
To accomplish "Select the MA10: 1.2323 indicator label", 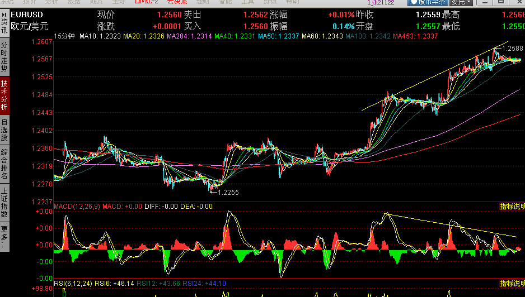I will point(100,36).
